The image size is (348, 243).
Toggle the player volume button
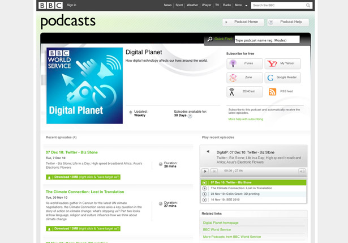[302, 171]
